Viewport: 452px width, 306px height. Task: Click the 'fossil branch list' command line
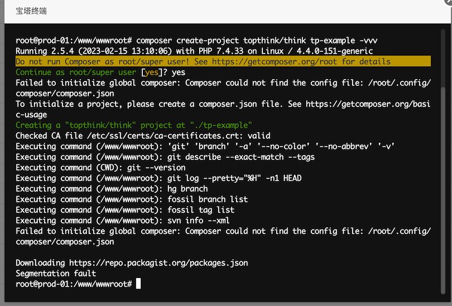[x=132, y=199]
